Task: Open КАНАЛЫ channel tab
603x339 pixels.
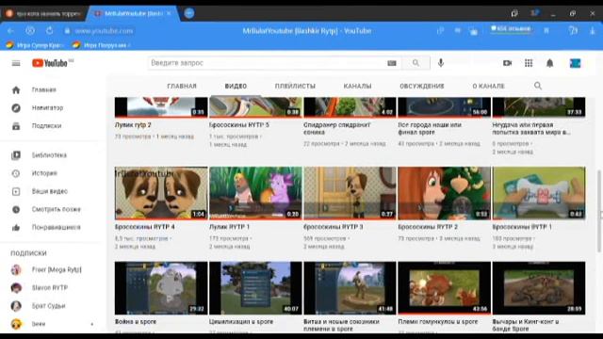Action: point(357,86)
